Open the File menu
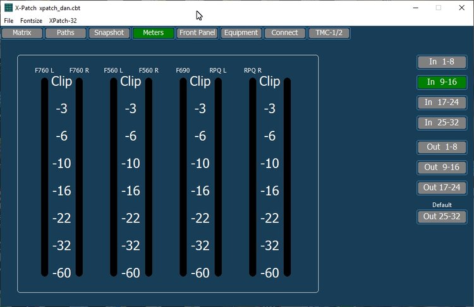 (8, 21)
